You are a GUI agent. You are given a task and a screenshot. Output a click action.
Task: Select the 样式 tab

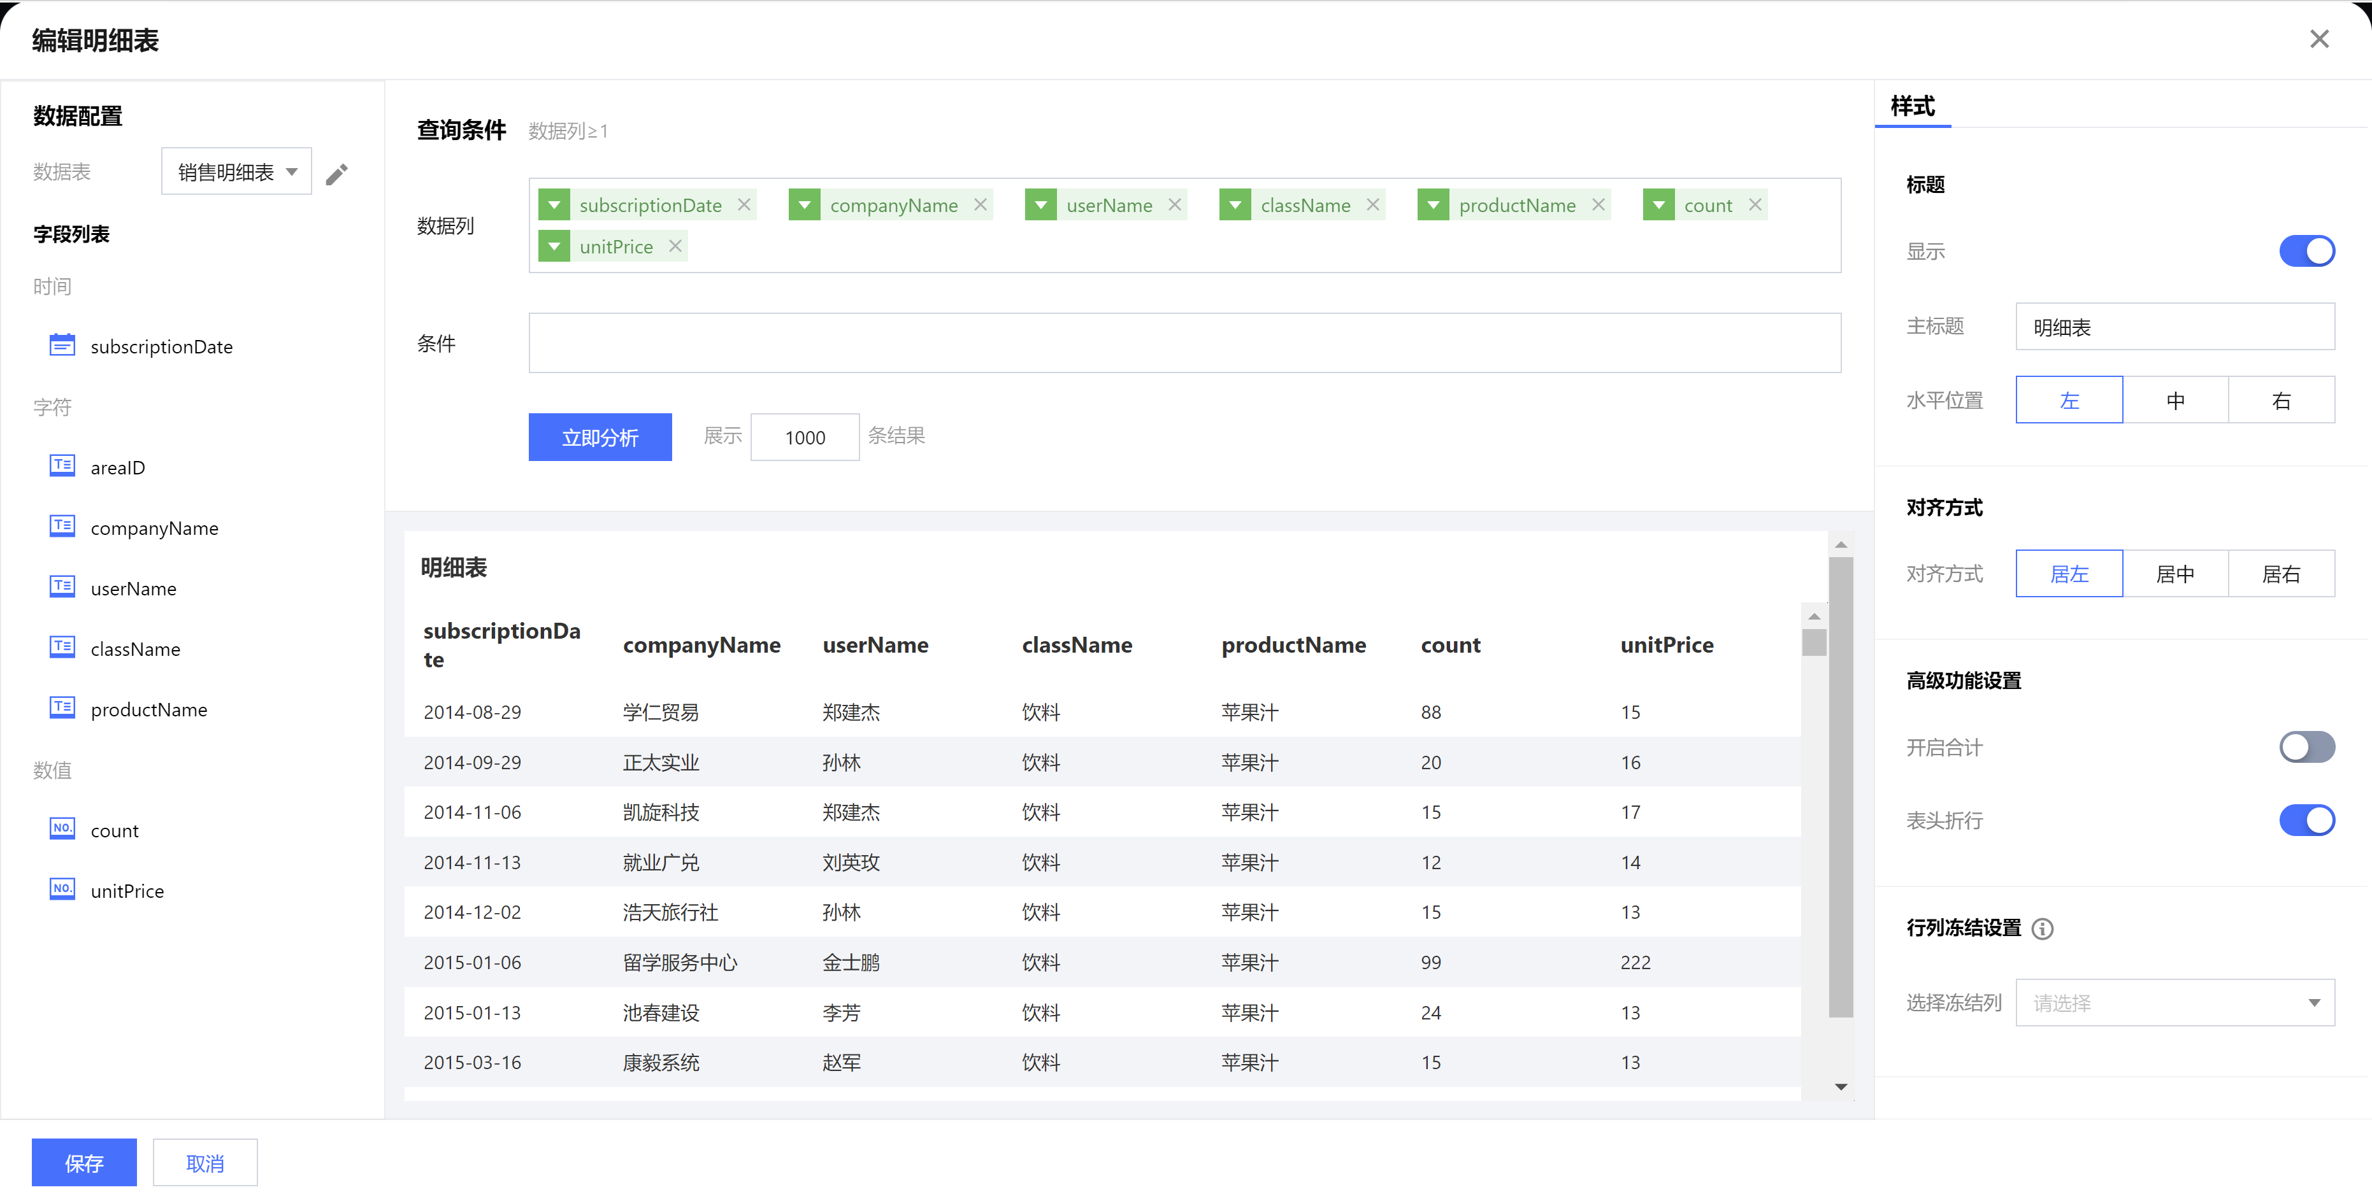coord(1913,106)
